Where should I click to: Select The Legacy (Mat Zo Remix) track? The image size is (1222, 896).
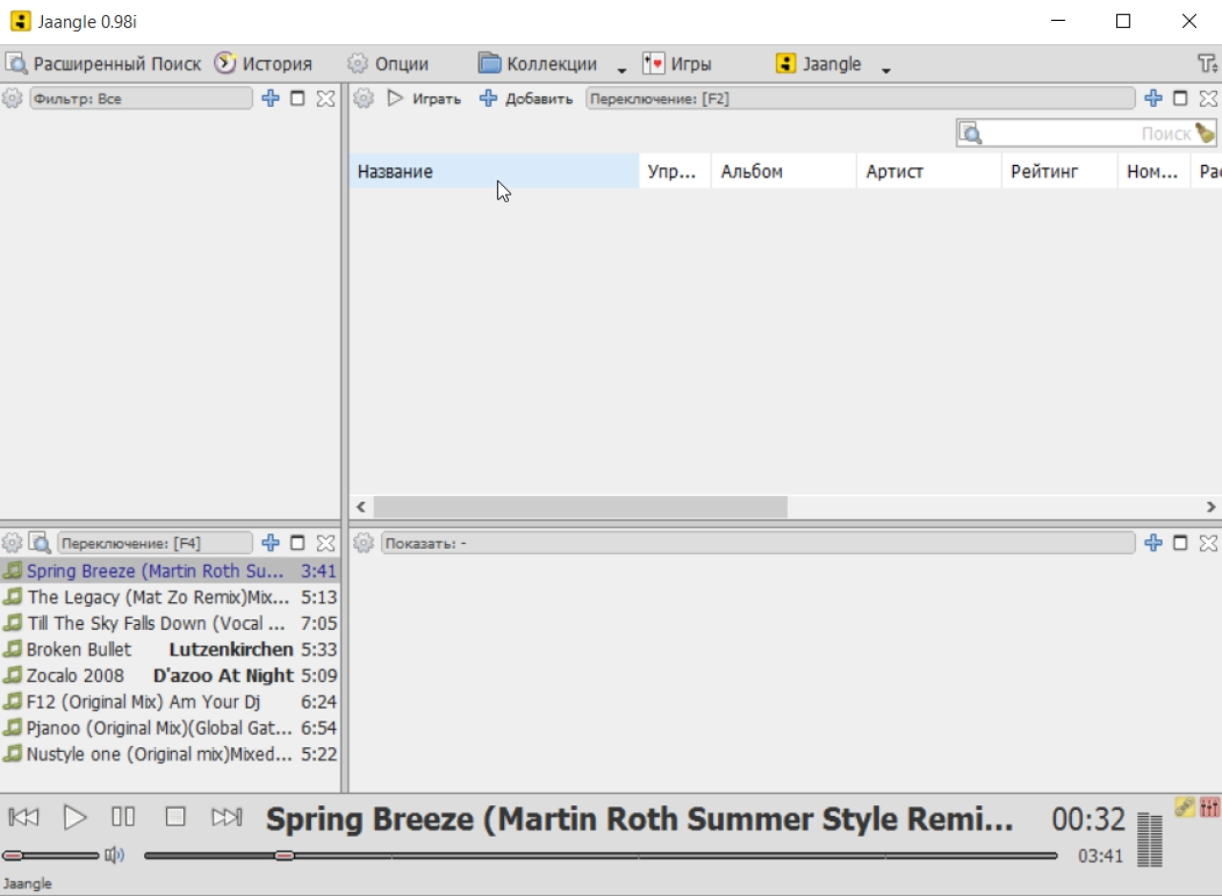pyautogui.click(x=170, y=597)
